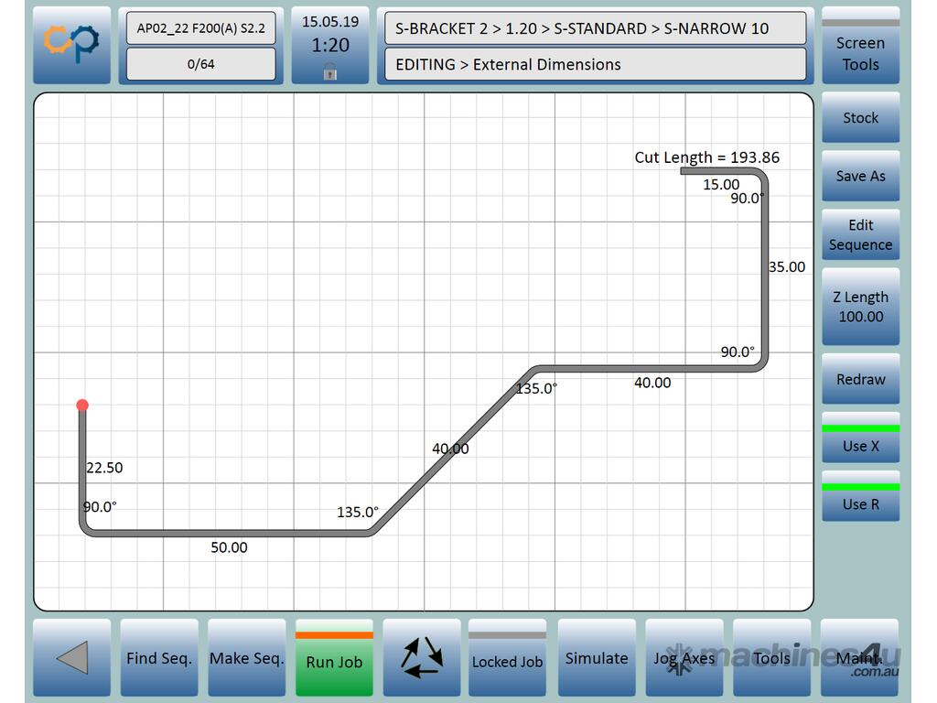Toggle the Locked Job button
The height and width of the screenshot is (703, 937).
pyautogui.click(x=507, y=657)
